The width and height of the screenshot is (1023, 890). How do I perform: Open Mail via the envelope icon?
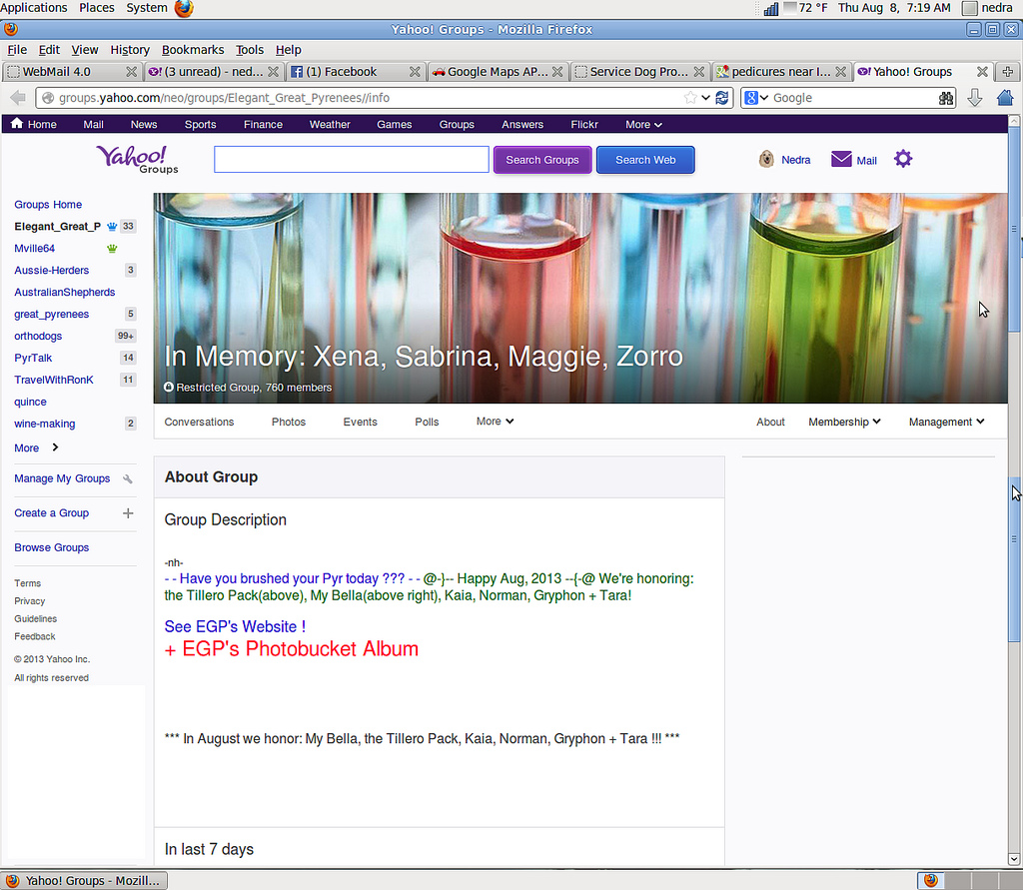tap(840, 159)
